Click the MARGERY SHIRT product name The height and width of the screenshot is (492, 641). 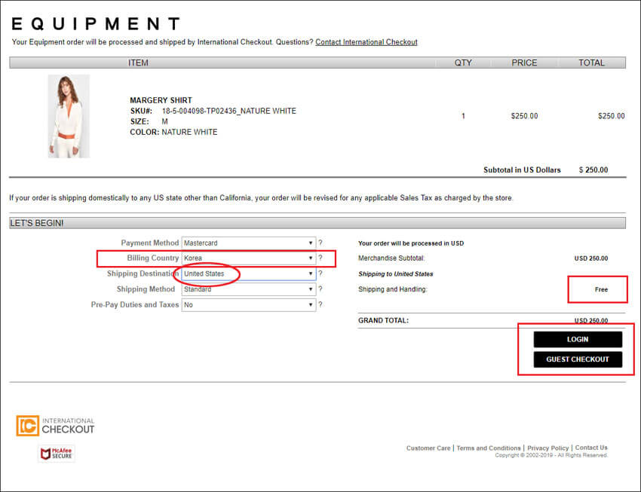coord(161,100)
